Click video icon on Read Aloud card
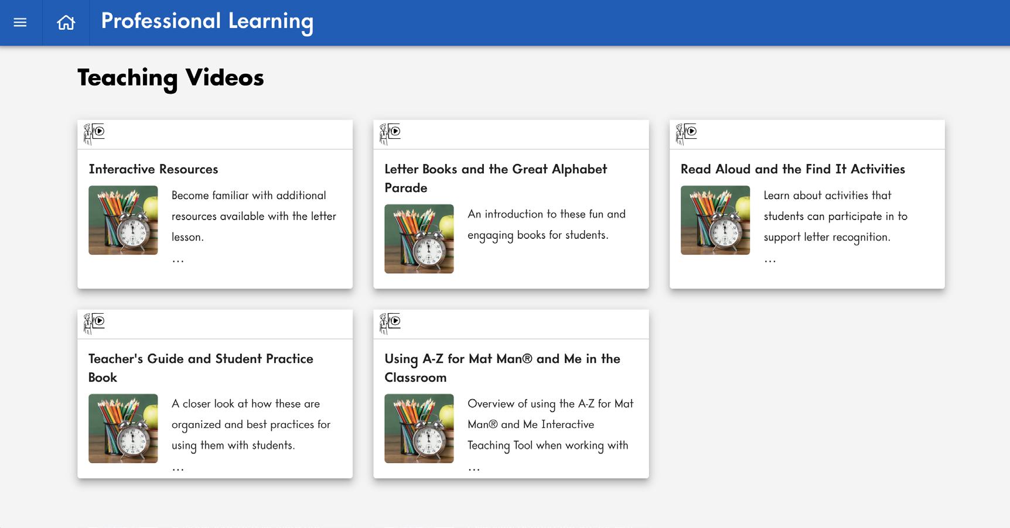Screen dimensions: 1010x528 (x=686, y=133)
